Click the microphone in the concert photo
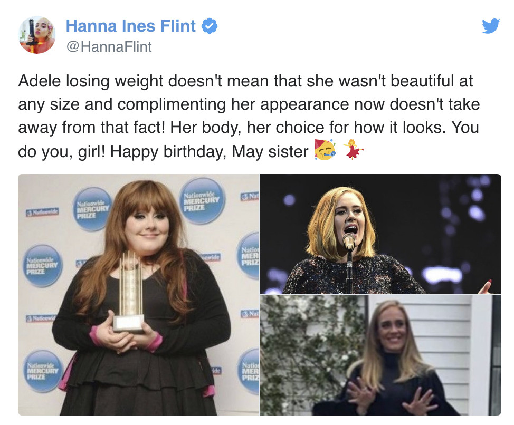The width and height of the screenshot is (514, 425). [349, 241]
